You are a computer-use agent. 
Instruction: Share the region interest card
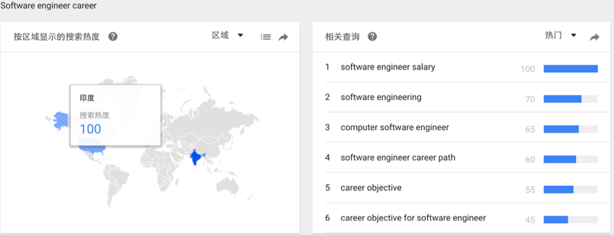283,37
